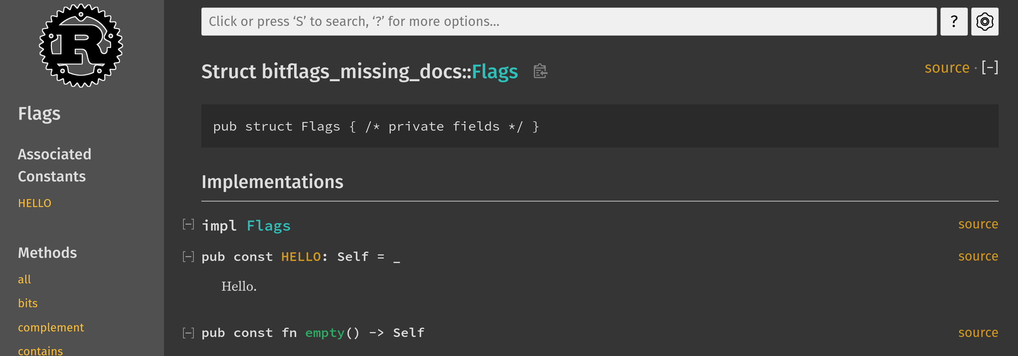The image size is (1018, 356).
Task: Open the contains method from the sidebar
Action: coord(40,350)
